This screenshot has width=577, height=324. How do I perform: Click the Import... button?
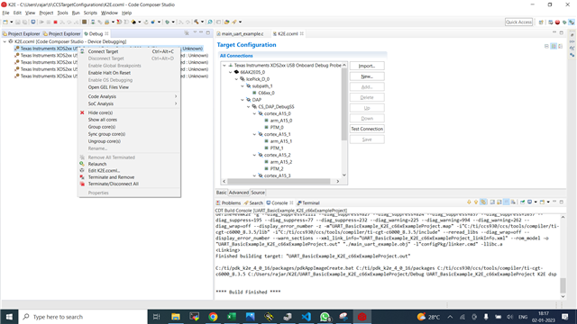367,66
